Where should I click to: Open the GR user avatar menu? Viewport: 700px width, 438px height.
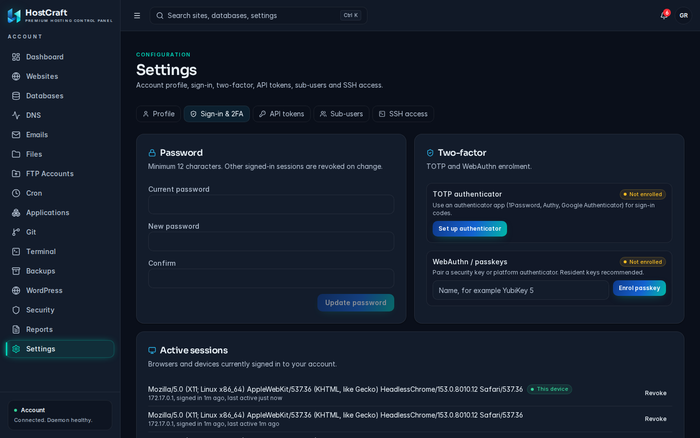click(x=683, y=16)
